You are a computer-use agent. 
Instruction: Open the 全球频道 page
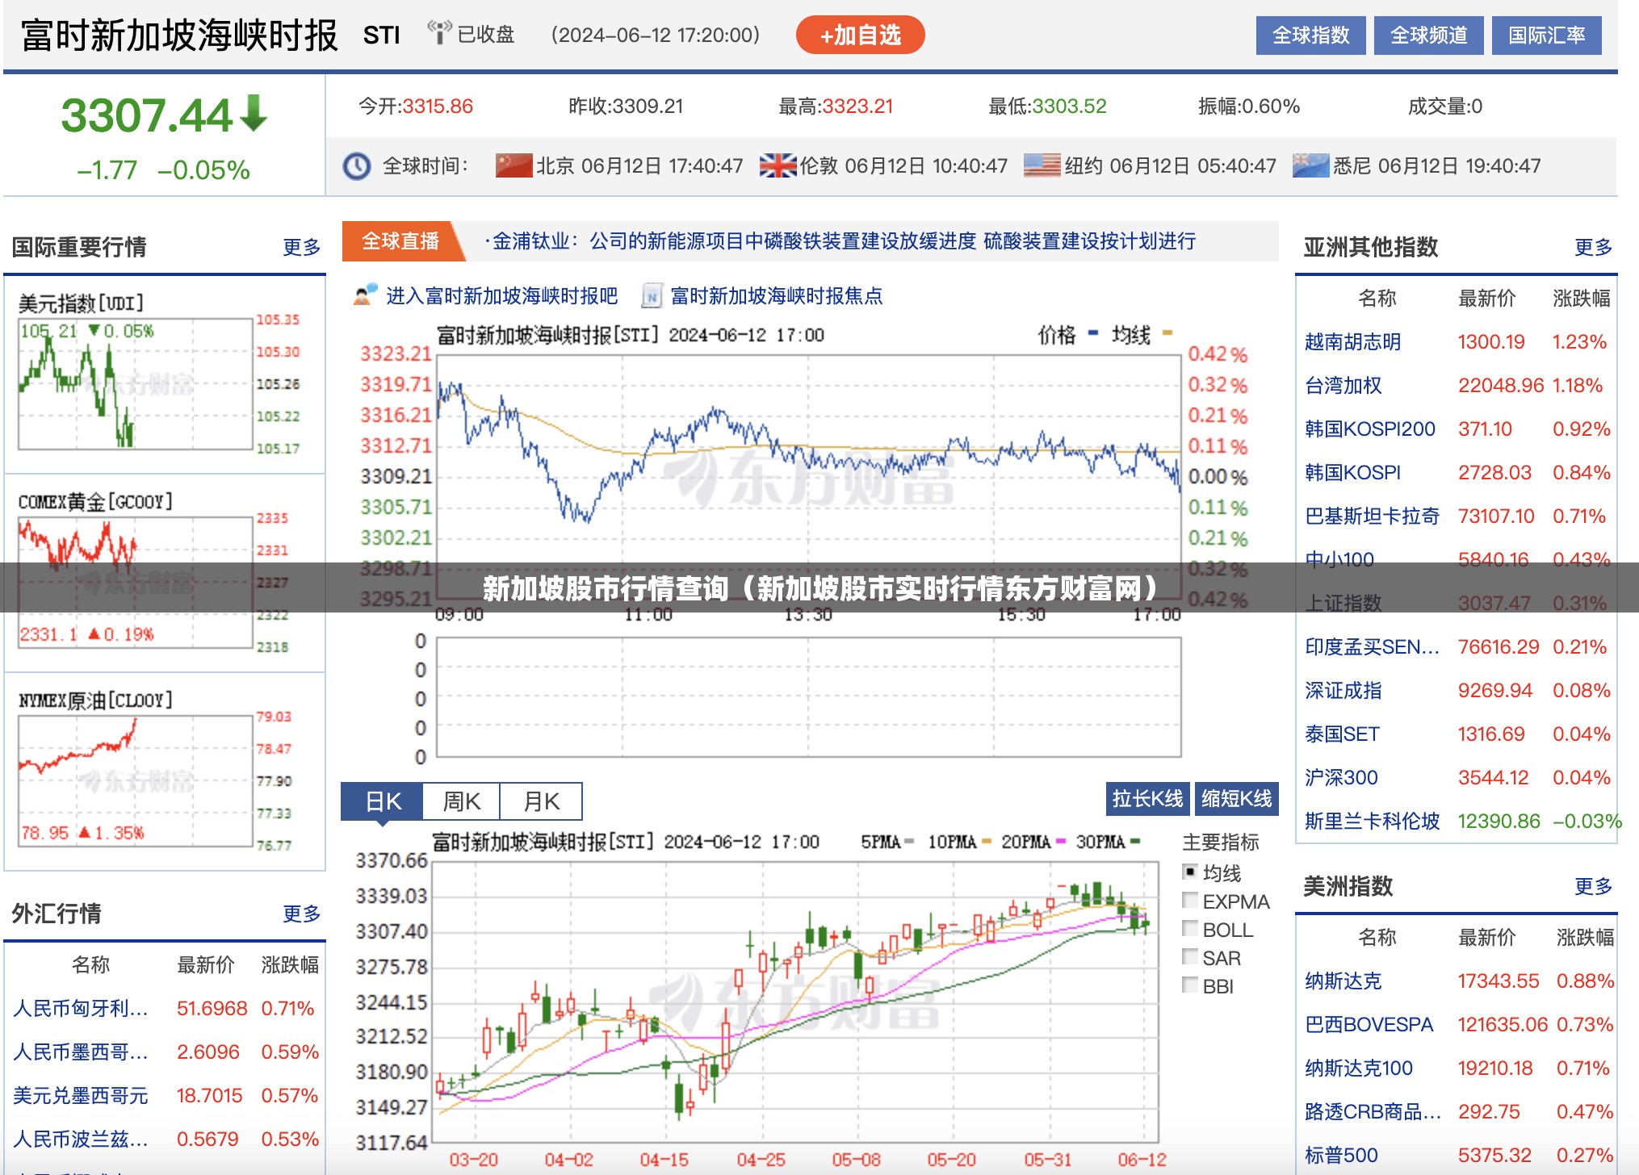[1428, 36]
